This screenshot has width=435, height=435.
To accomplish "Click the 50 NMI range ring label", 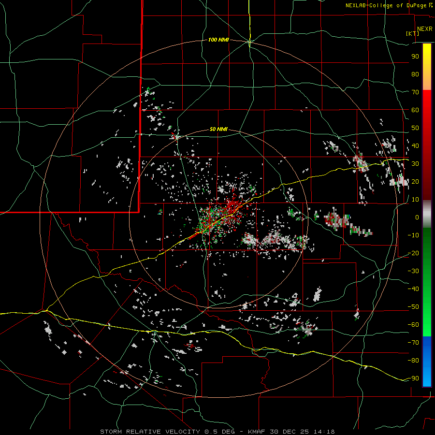I will point(218,129).
